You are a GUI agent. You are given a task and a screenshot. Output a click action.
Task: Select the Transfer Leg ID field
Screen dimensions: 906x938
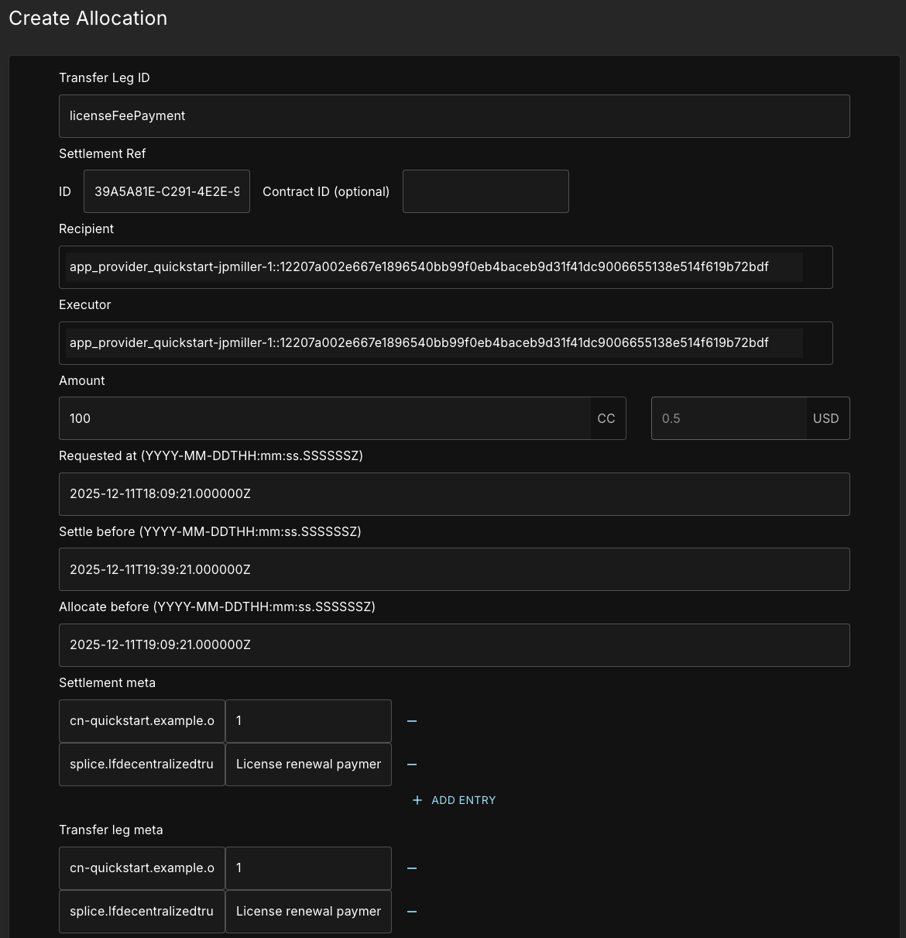(x=454, y=115)
